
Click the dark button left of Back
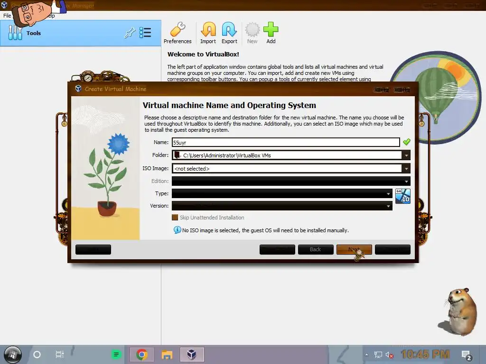(277, 249)
